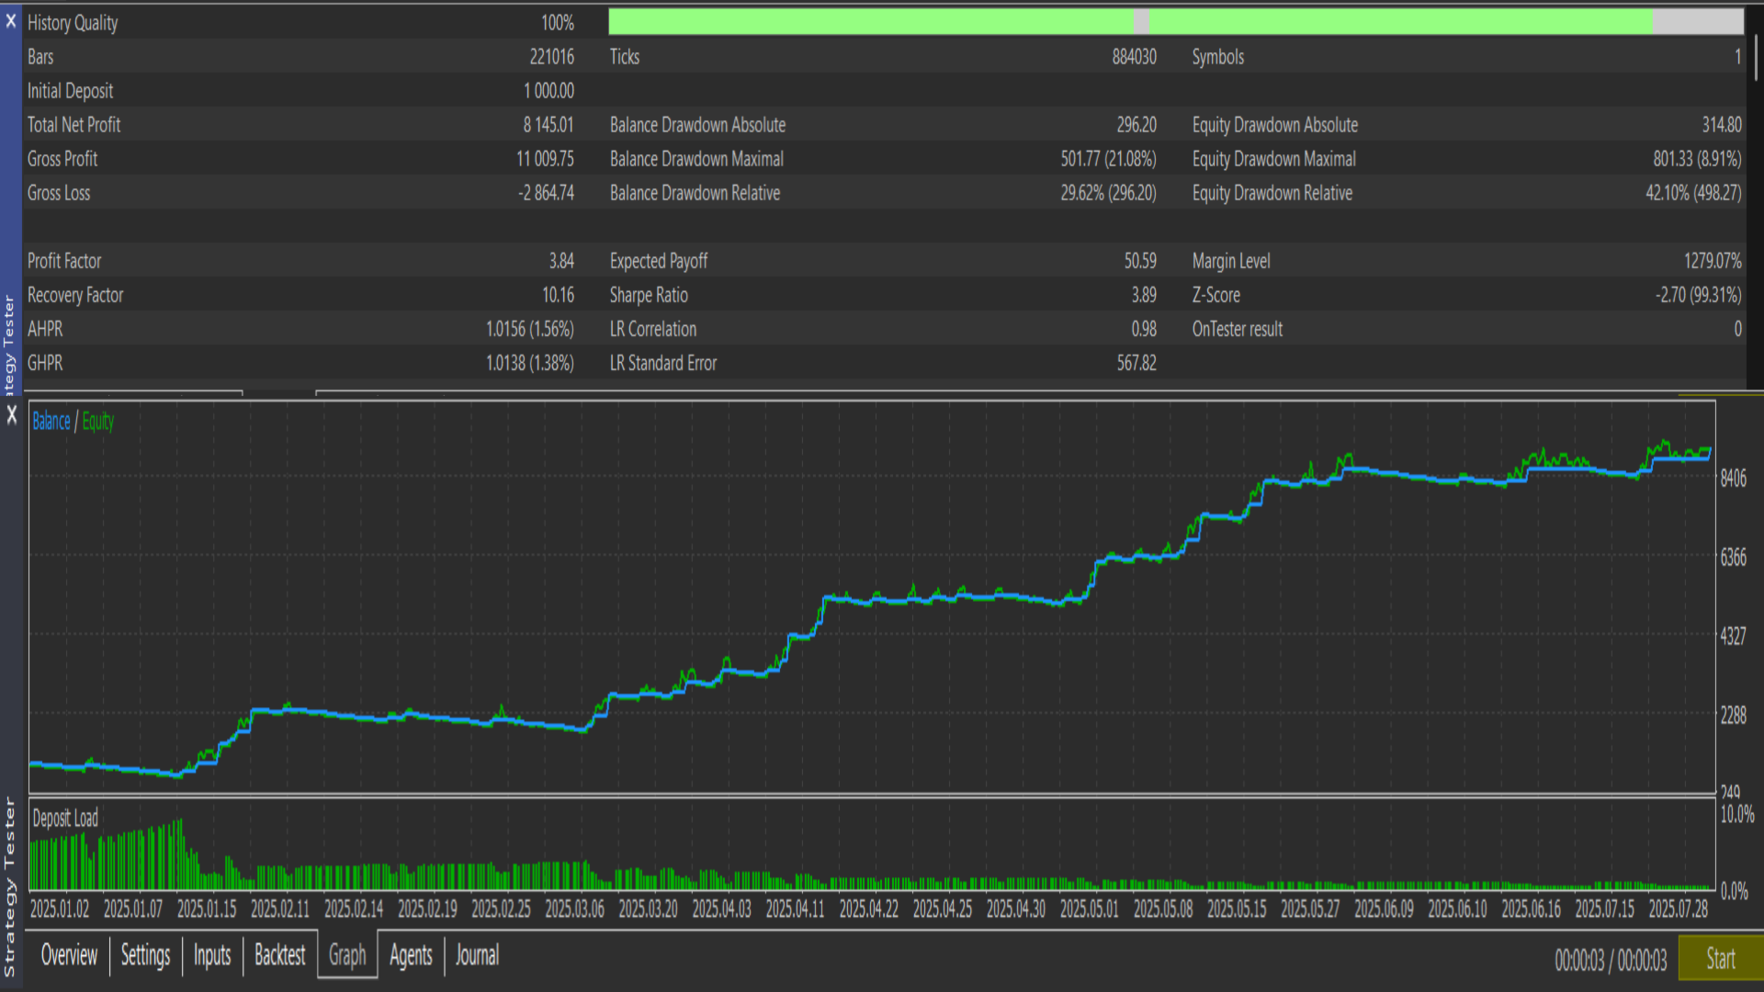The width and height of the screenshot is (1764, 992).
Task: Open the Overview tab
Action: coord(69,955)
